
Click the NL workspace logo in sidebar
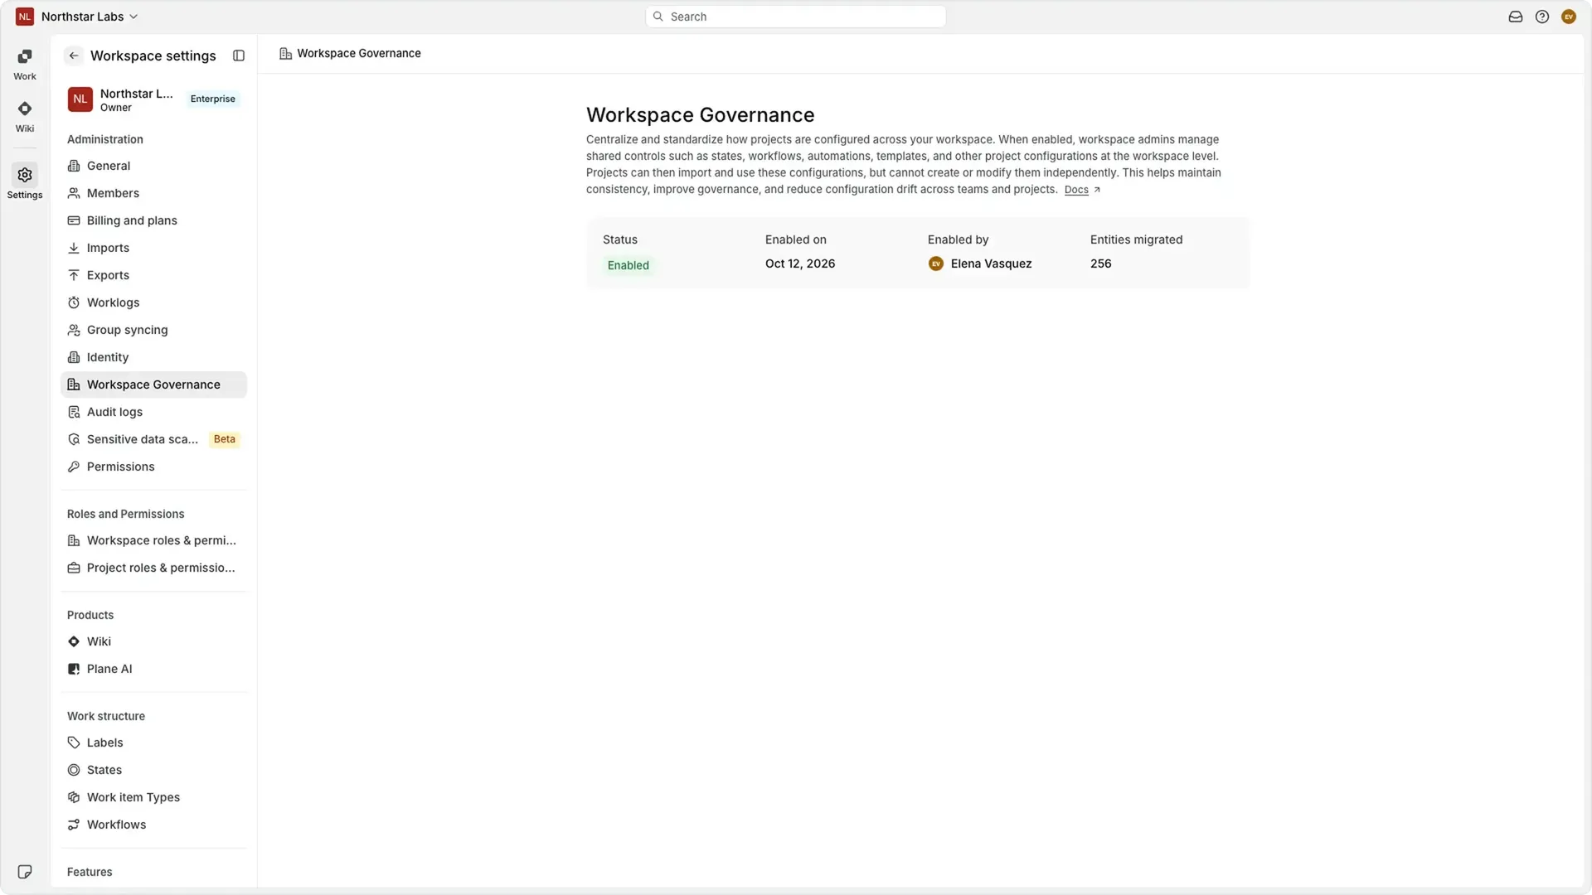point(80,99)
